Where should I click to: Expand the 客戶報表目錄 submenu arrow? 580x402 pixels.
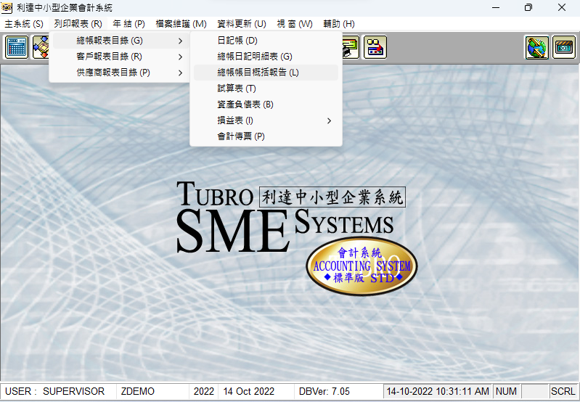pos(181,57)
